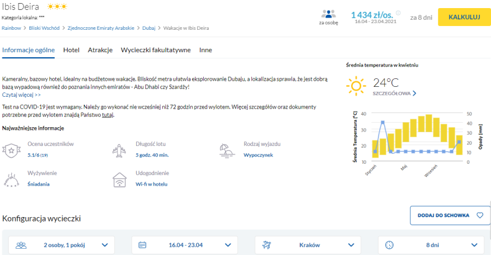Open the Bliski Wschód breadcrumb

[44, 28]
